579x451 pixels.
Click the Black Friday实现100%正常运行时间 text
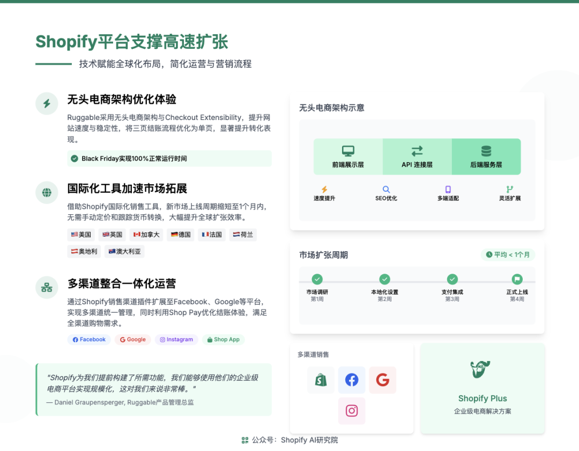pos(134,159)
